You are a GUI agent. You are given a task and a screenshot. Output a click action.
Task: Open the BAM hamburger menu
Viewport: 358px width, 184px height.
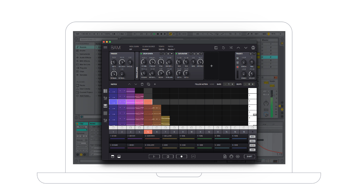pyautogui.click(x=105, y=48)
